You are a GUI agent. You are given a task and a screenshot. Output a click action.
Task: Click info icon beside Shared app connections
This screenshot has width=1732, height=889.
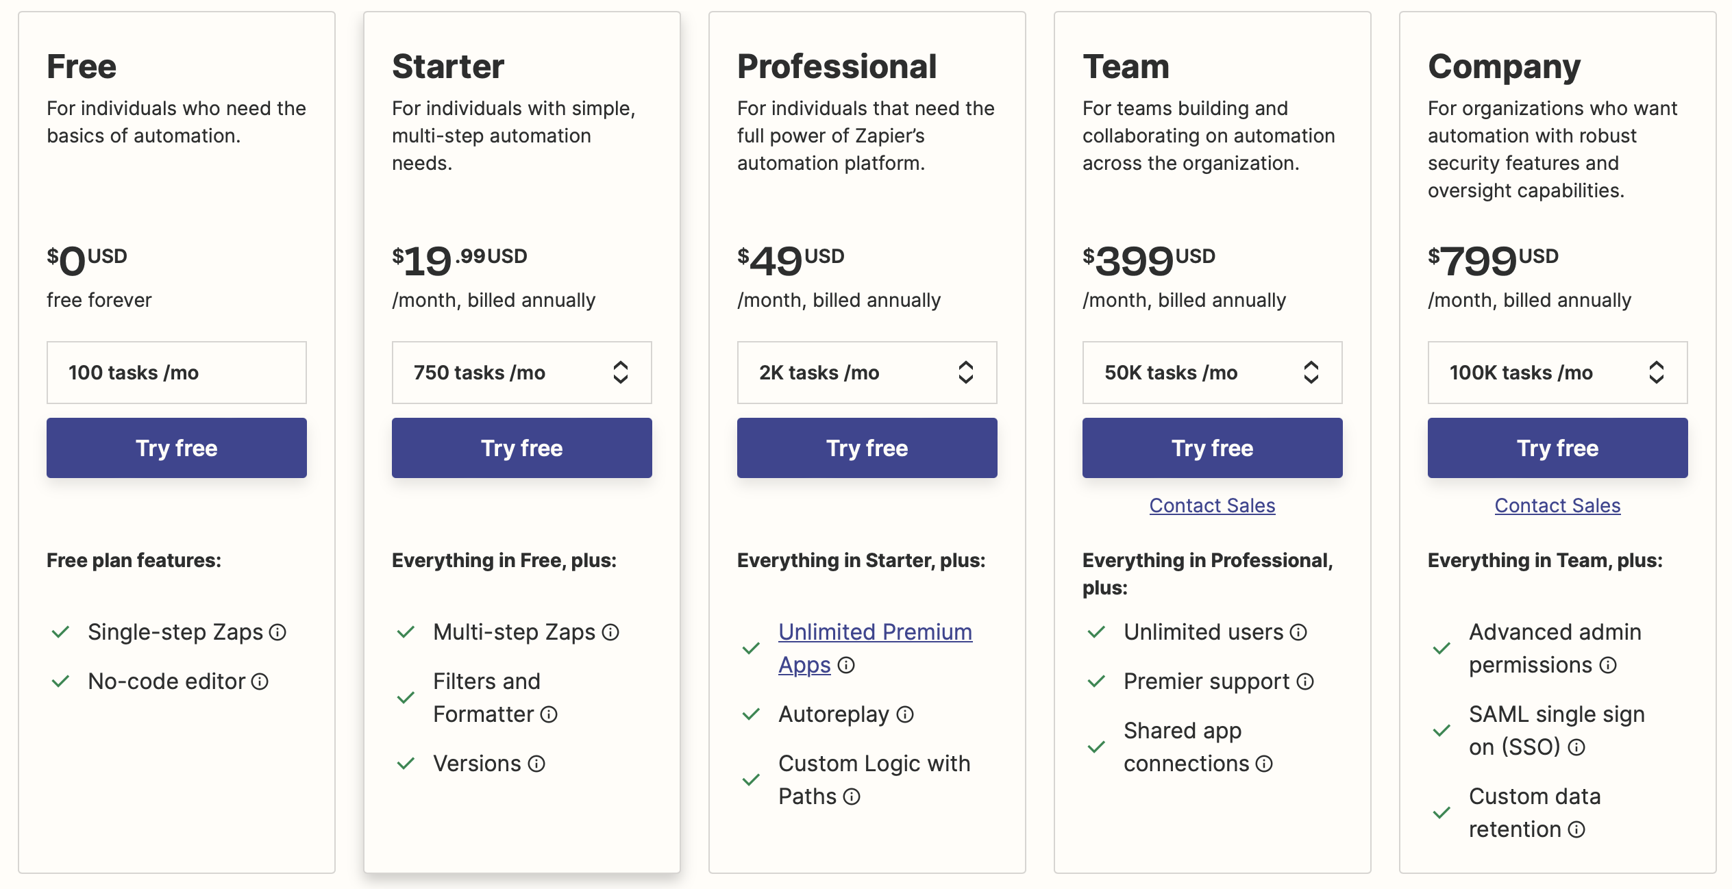[x=1264, y=764]
